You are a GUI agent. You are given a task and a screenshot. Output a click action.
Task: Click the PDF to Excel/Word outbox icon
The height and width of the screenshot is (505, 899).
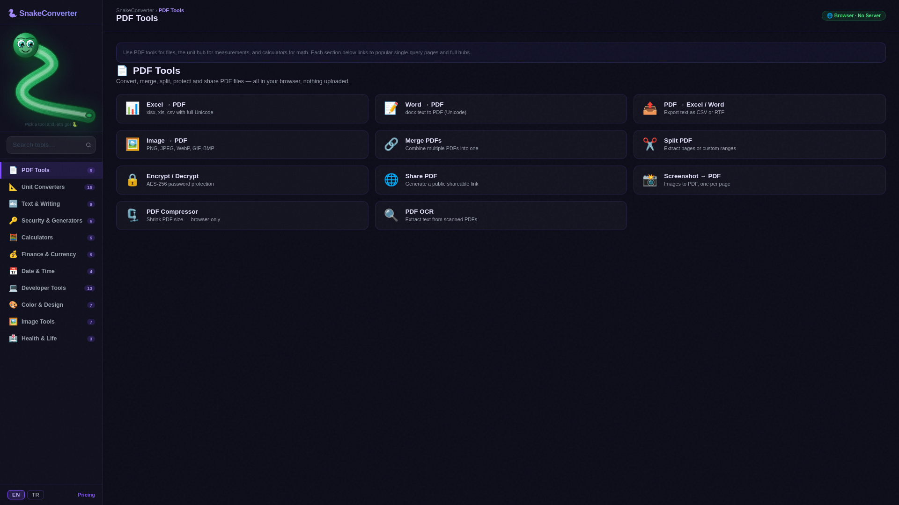point(650,108)
